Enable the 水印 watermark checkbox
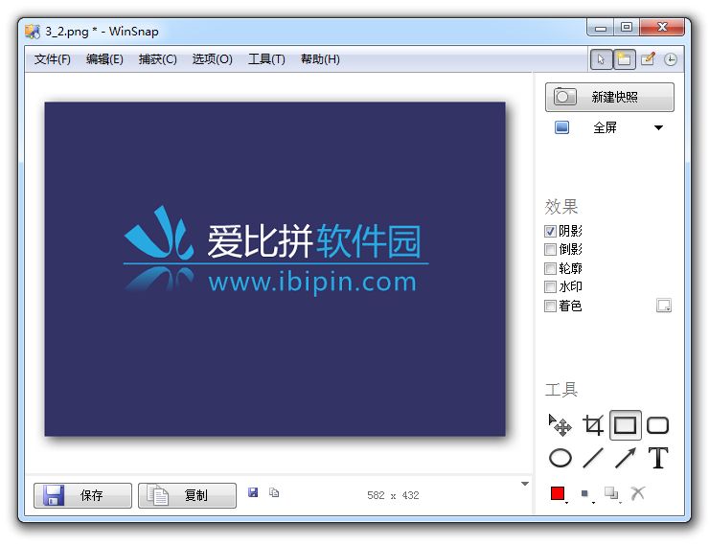Image resolution: width=709 pixels, height=545 pixels. click(x=550, y=286)
